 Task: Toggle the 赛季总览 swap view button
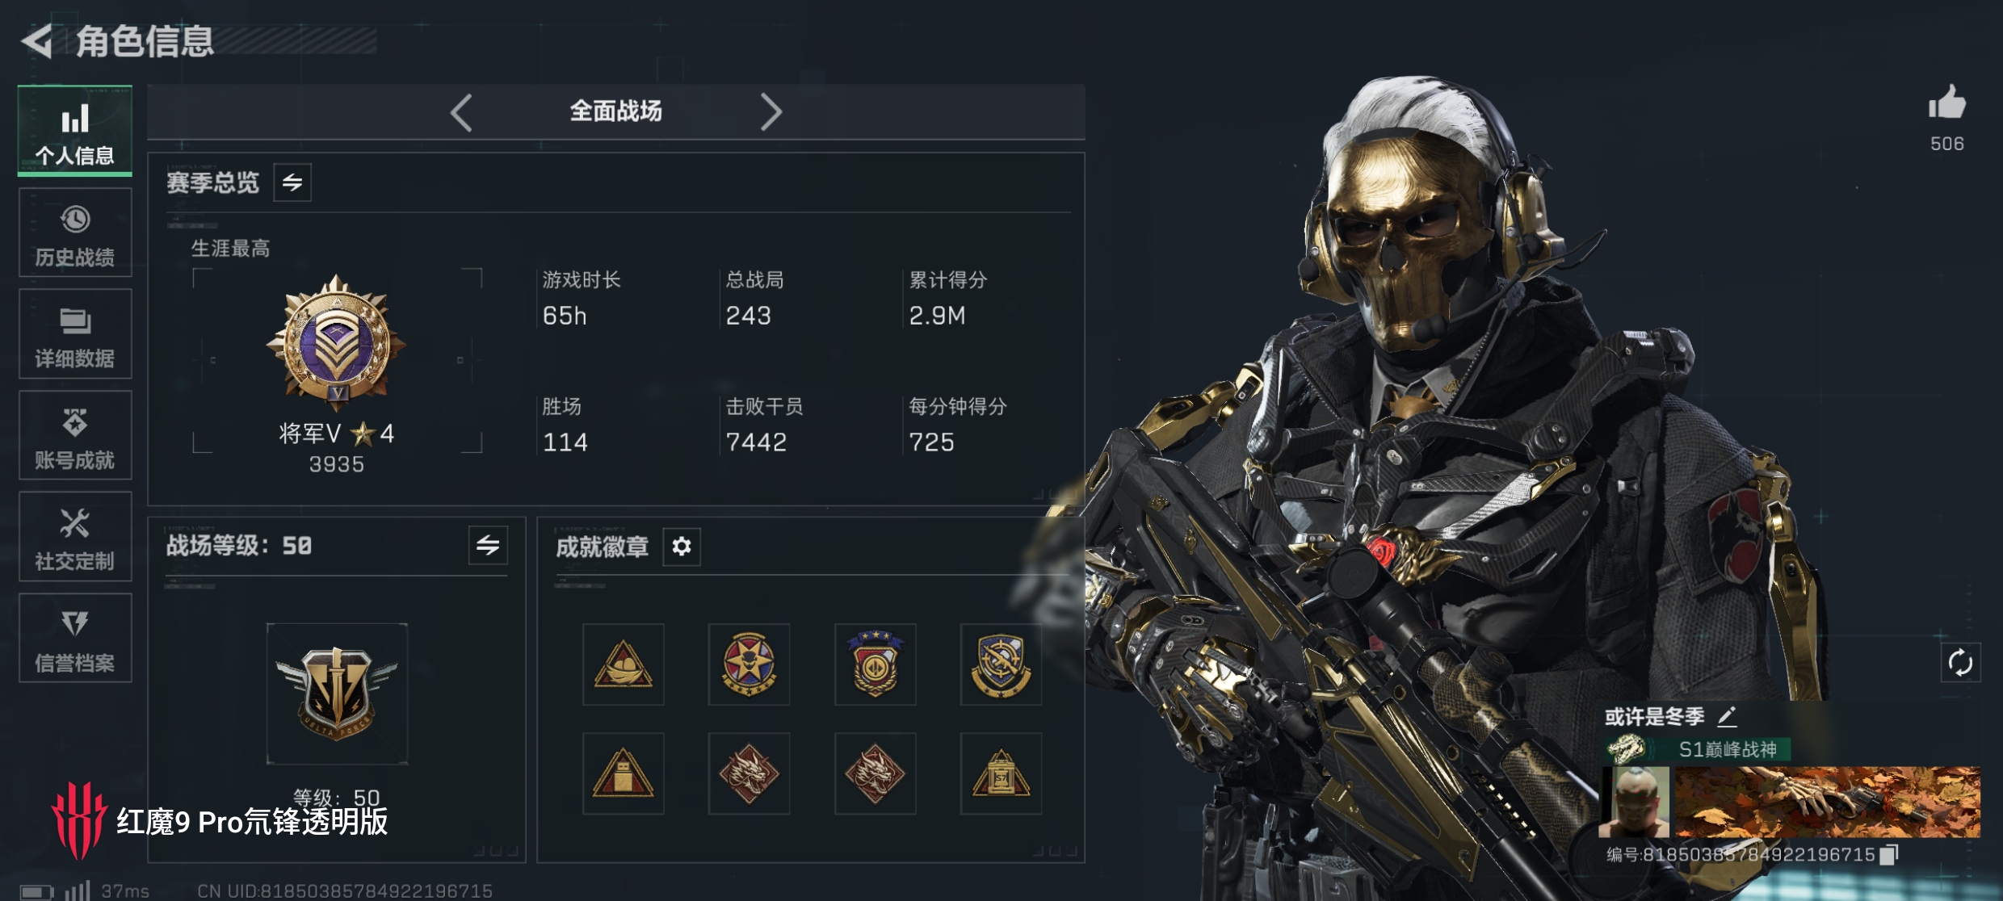click(x=292, y=182)
